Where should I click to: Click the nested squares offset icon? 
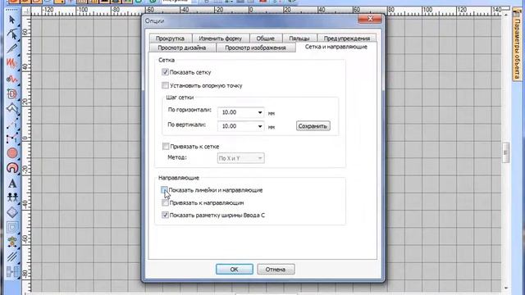tap(12, 228)
